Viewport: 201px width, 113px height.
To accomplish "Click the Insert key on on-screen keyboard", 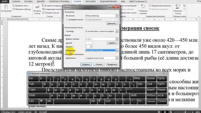I will click(151, 90).
